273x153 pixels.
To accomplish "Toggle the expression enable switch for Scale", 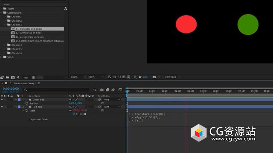I will [74, 114].
